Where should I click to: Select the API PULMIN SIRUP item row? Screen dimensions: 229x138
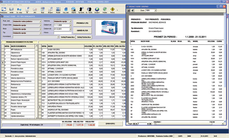(x=83, y=59)
